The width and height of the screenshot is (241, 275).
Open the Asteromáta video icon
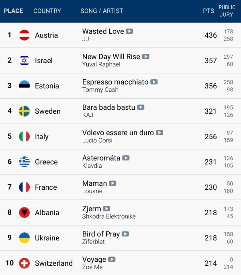click(126, 158)
